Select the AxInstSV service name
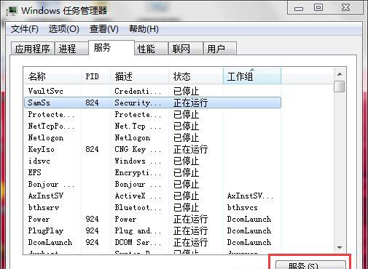This screenshot has height=269, width=368. [x=46, y=196]
